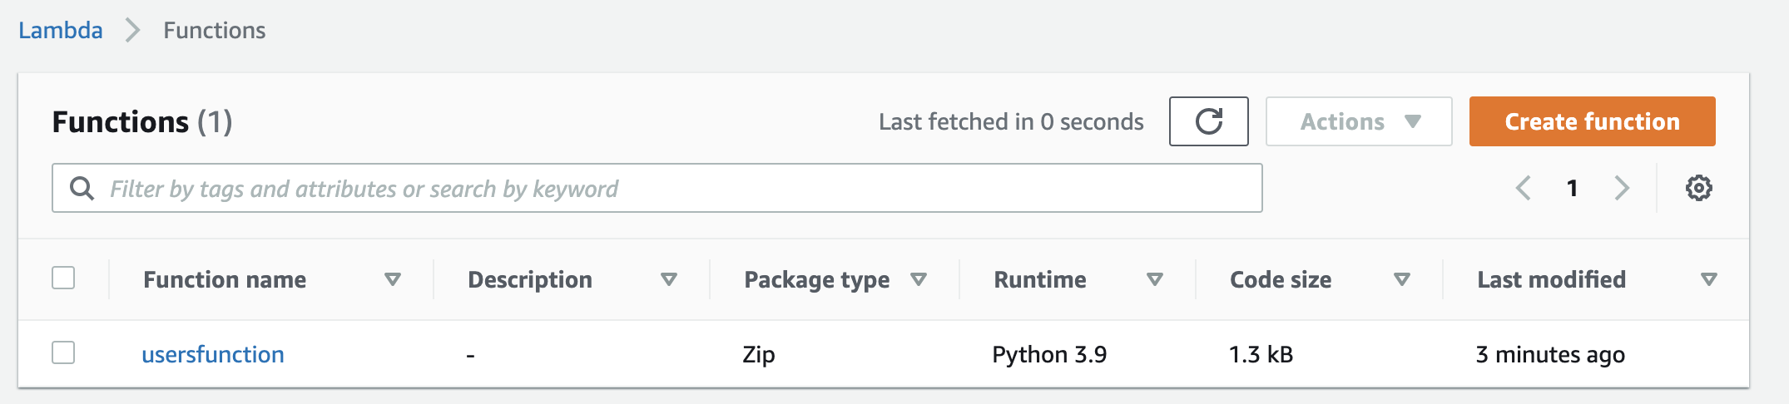This screenshot has width=1789, height=404.
Task: Sort by Function name arrow
Action: click(393, 279)
